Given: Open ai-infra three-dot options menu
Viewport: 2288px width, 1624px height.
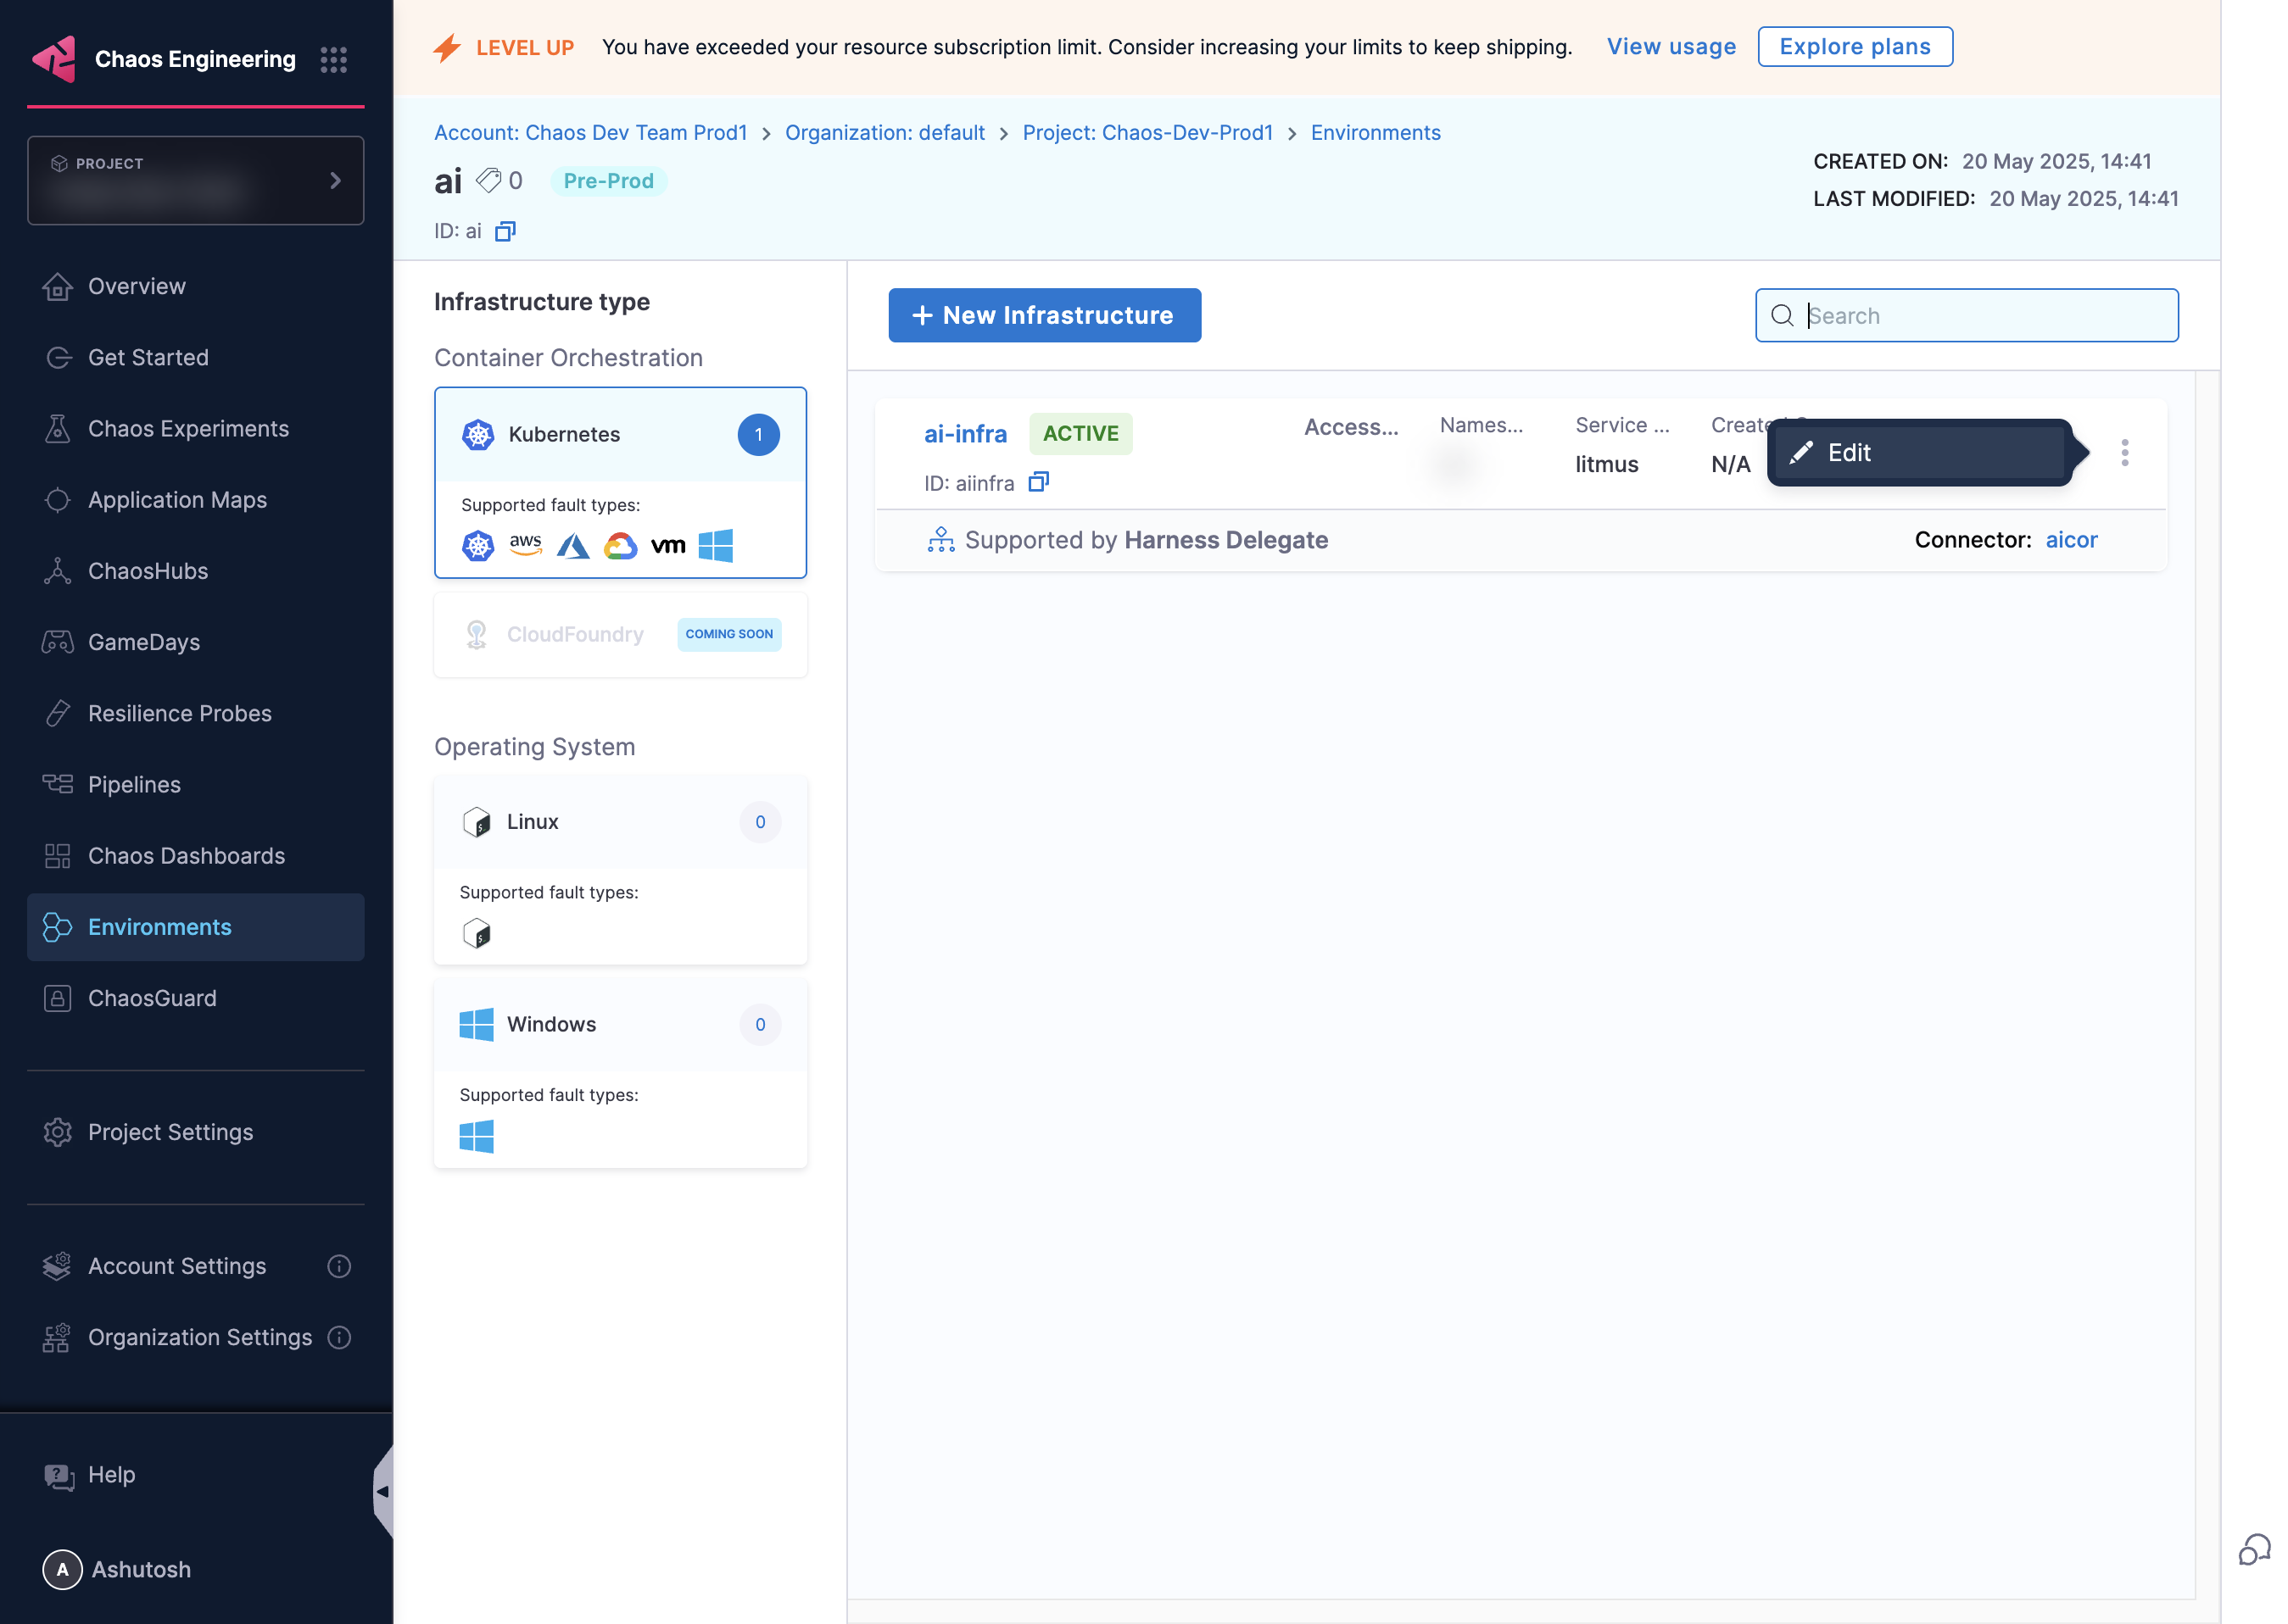Looking at the screenshot, I should (x=2125, y=453).
